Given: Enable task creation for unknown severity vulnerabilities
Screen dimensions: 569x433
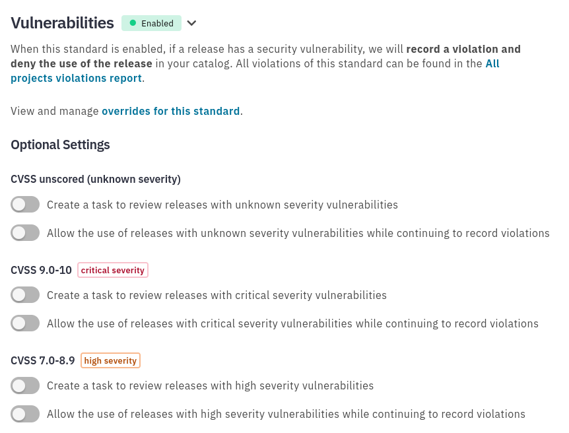Looking at the screenshot, I should pyautogui.click(x=25, y=205).
